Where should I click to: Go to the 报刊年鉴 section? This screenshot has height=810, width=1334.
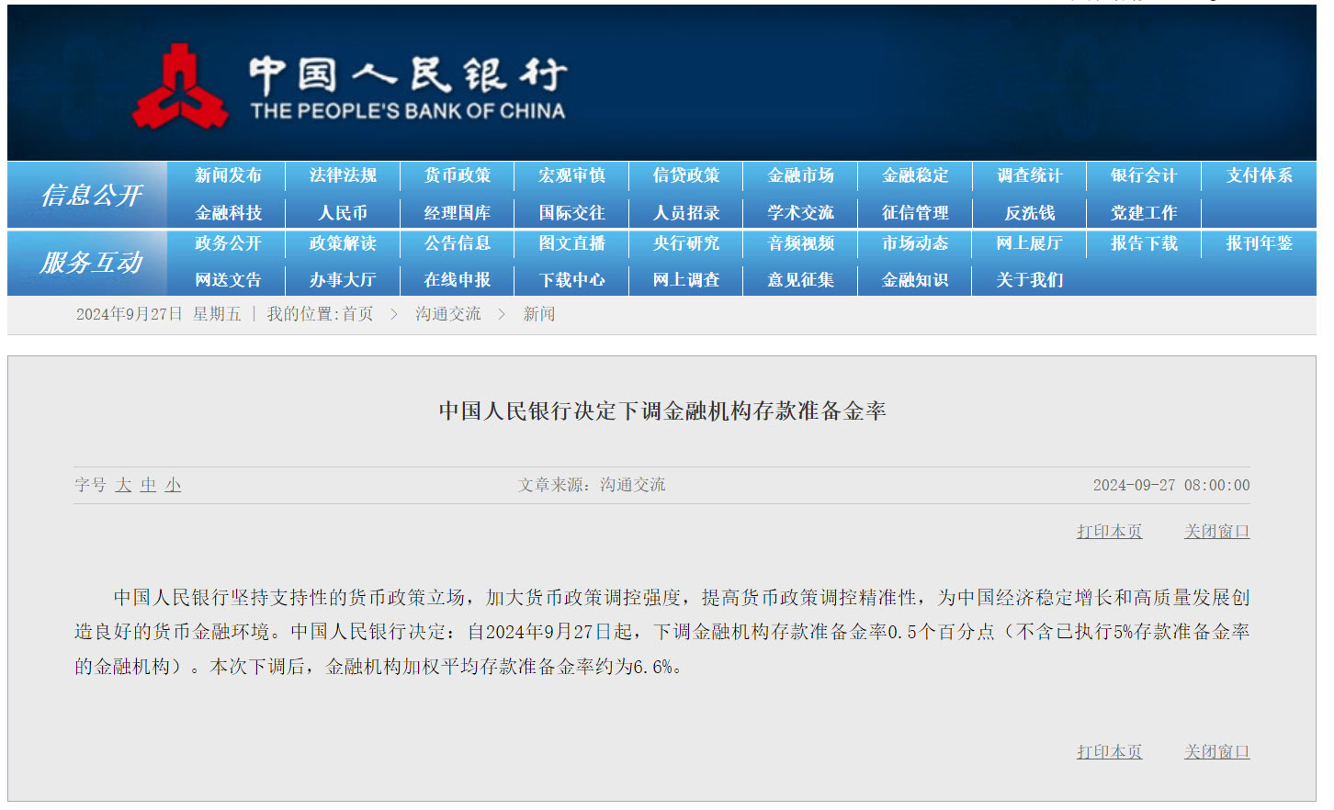1259,243
